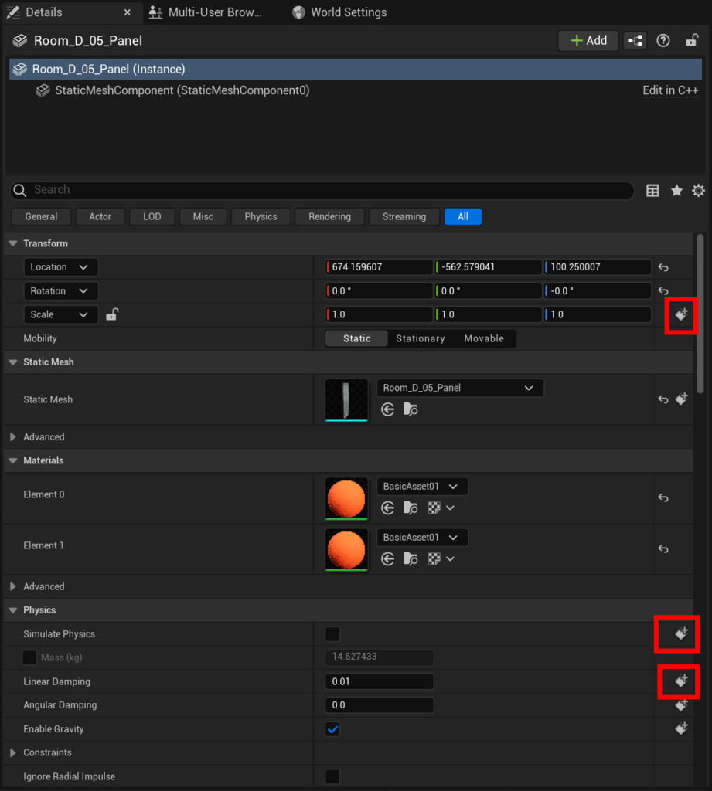
Task: Reset Rotation to its default value
Action: (x=663, y=291)
